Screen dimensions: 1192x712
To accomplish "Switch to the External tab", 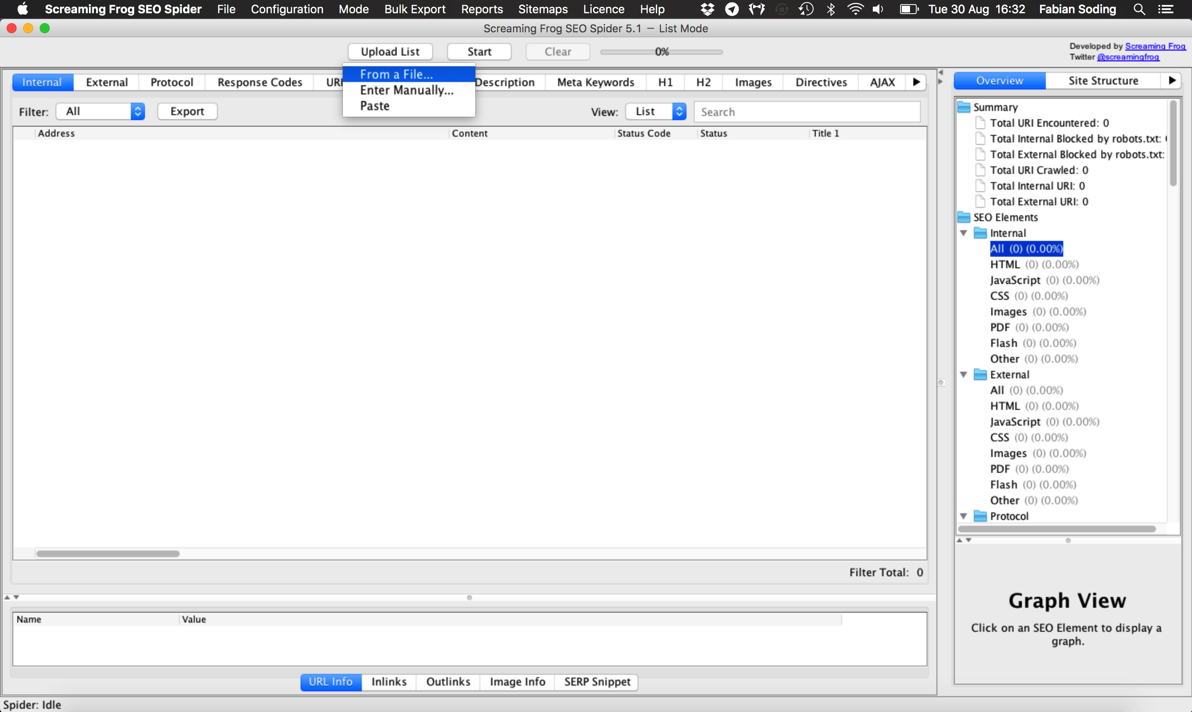I will pyautogui.click(x=106, y=82).
